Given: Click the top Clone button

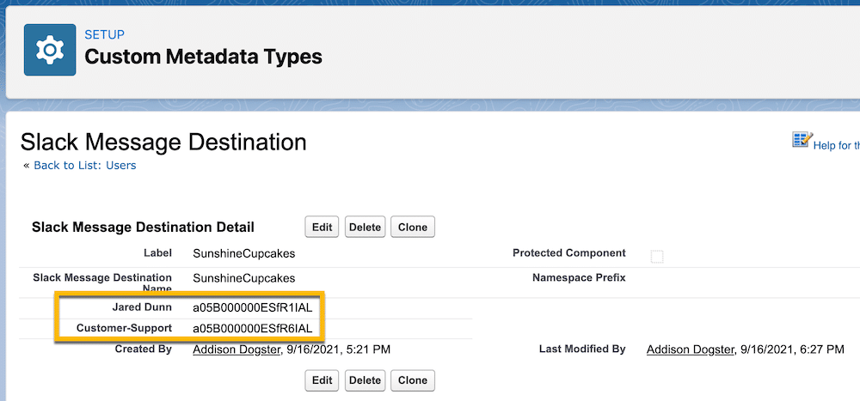Looking at the screenshot, I should [413, 228].
